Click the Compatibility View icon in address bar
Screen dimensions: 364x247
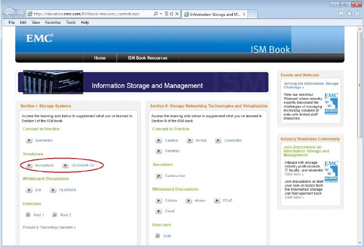pyautogui.click(x=167, y=14)
